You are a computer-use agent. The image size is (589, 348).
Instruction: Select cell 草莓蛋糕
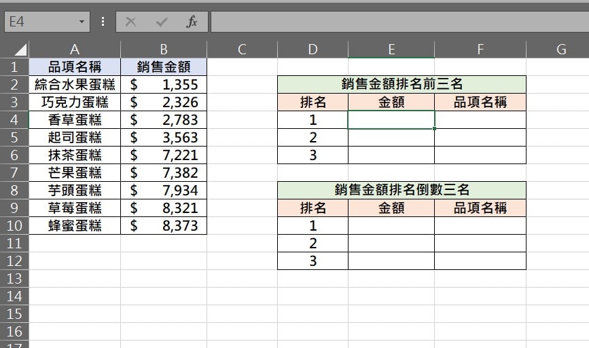[x=75, y=208]
